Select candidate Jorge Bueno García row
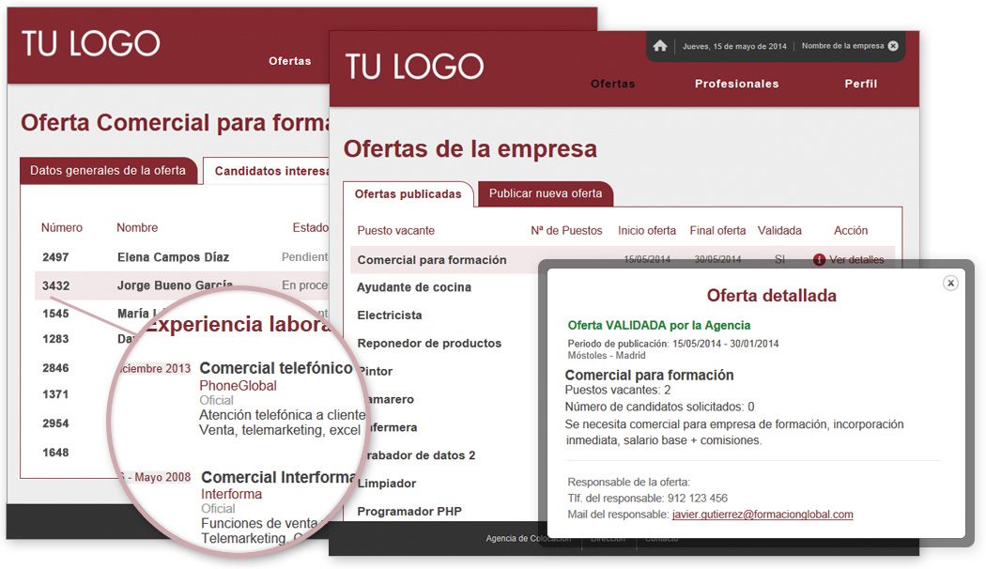 [175, 285]
